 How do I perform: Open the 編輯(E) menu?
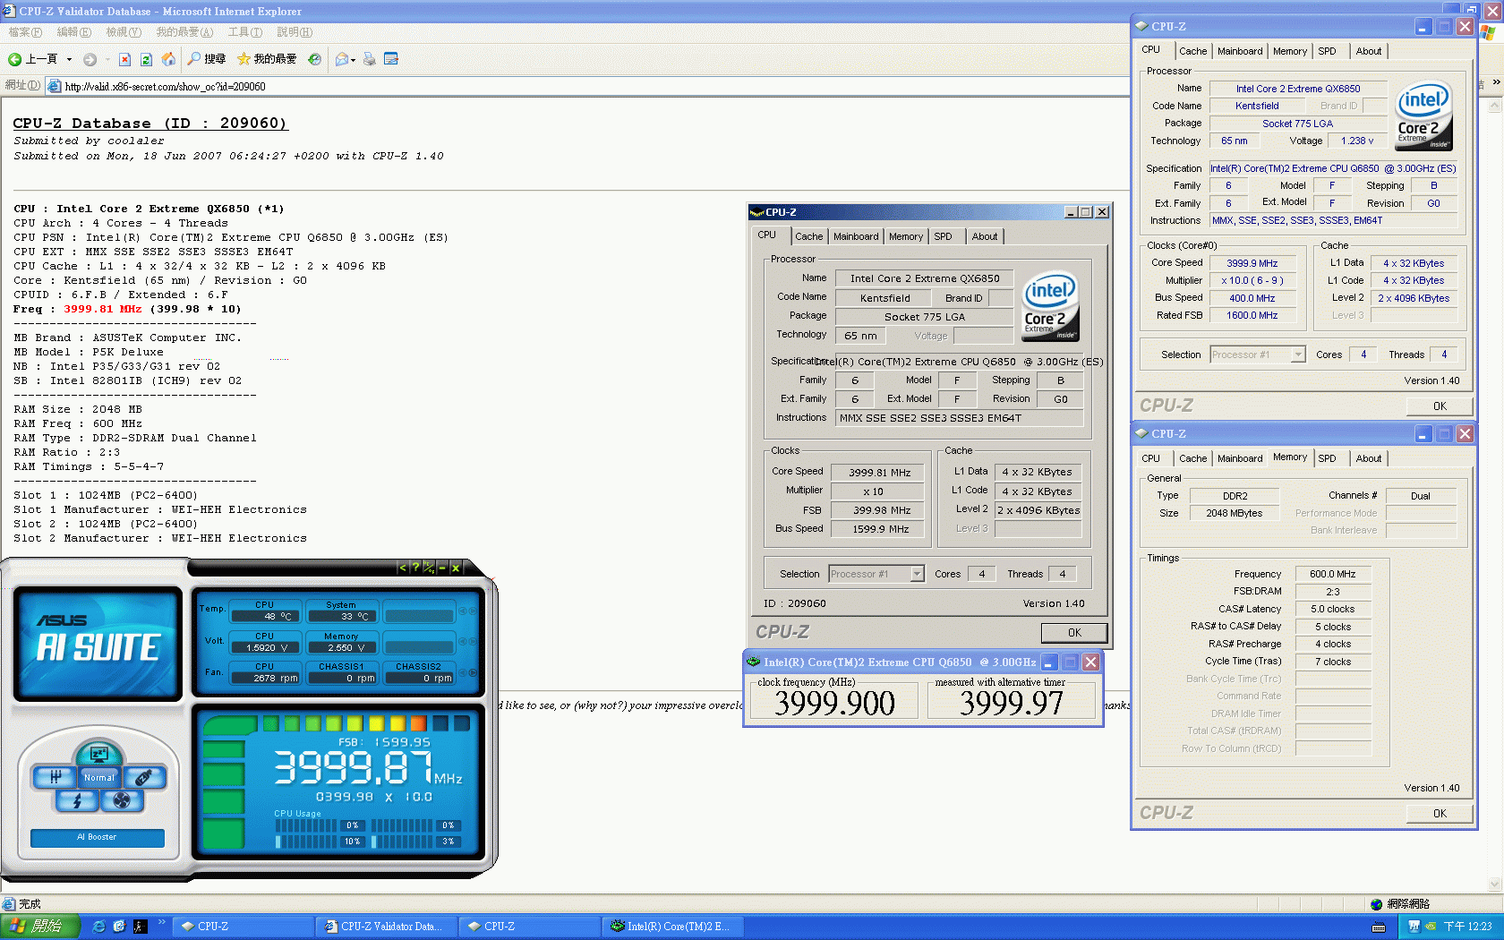coord(74,32)
